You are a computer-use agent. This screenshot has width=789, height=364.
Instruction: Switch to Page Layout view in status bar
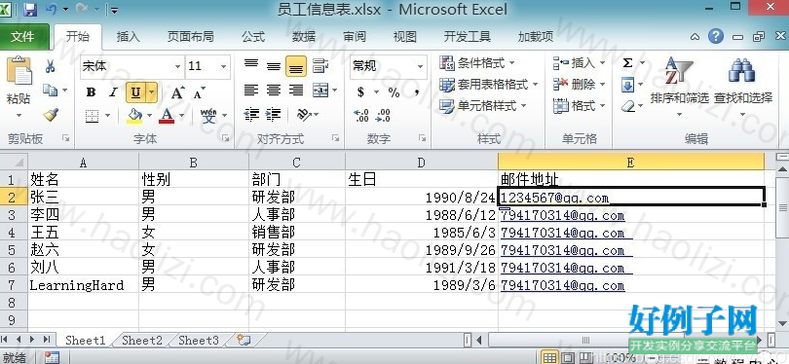pyautogui.click(x=568, y=358)
